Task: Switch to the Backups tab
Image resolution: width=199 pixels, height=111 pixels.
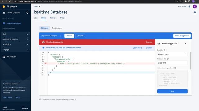Action: click(x=53, y=18)
